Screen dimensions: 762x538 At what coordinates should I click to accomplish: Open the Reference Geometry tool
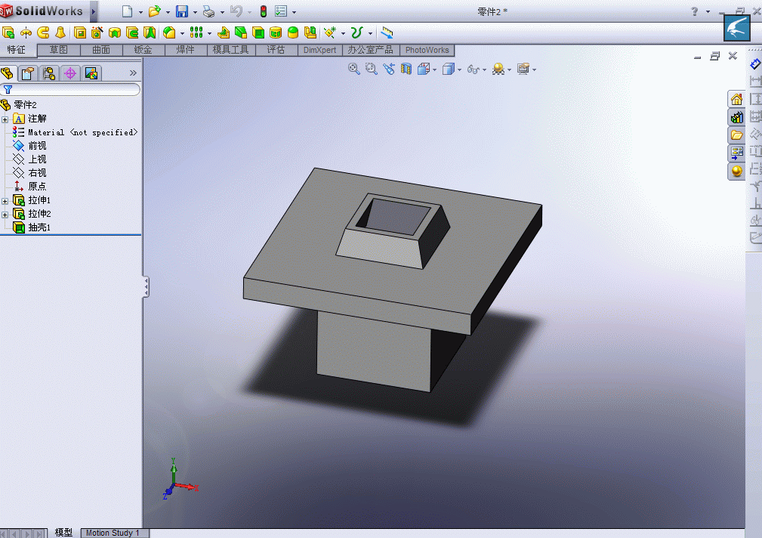330,32
